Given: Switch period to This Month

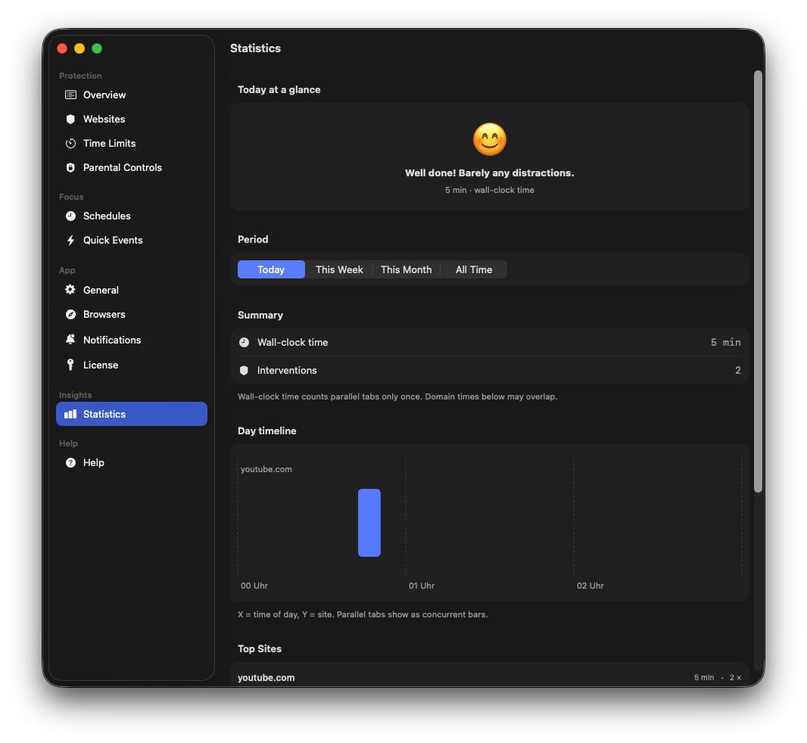Looking at the screenshot, I should (x=406, y=269).
